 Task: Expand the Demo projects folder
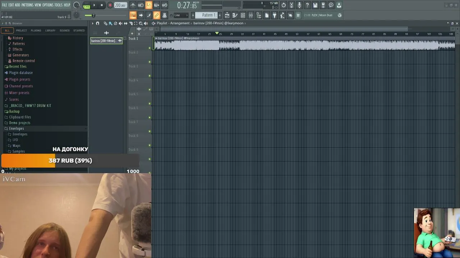[19, 123]
